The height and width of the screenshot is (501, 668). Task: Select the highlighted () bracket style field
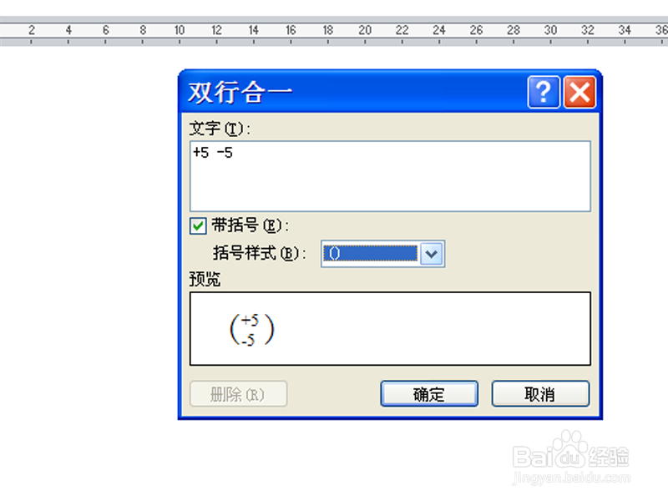[370, 254]
